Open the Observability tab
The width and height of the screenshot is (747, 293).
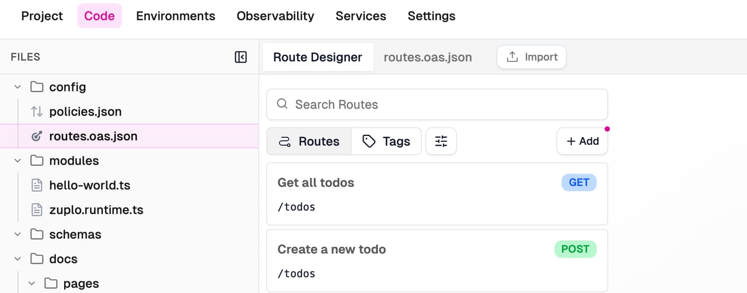pyautogui.click(x=275, y=16)
